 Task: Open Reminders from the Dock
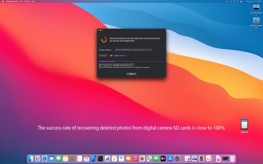click(x=79, y=158)
